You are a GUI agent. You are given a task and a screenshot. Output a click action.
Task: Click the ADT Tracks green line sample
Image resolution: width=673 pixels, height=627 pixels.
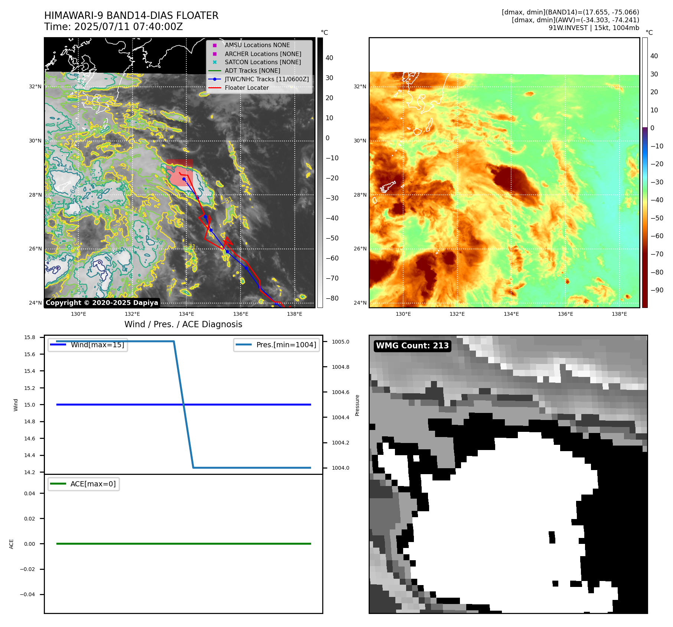tap(215, 70)
